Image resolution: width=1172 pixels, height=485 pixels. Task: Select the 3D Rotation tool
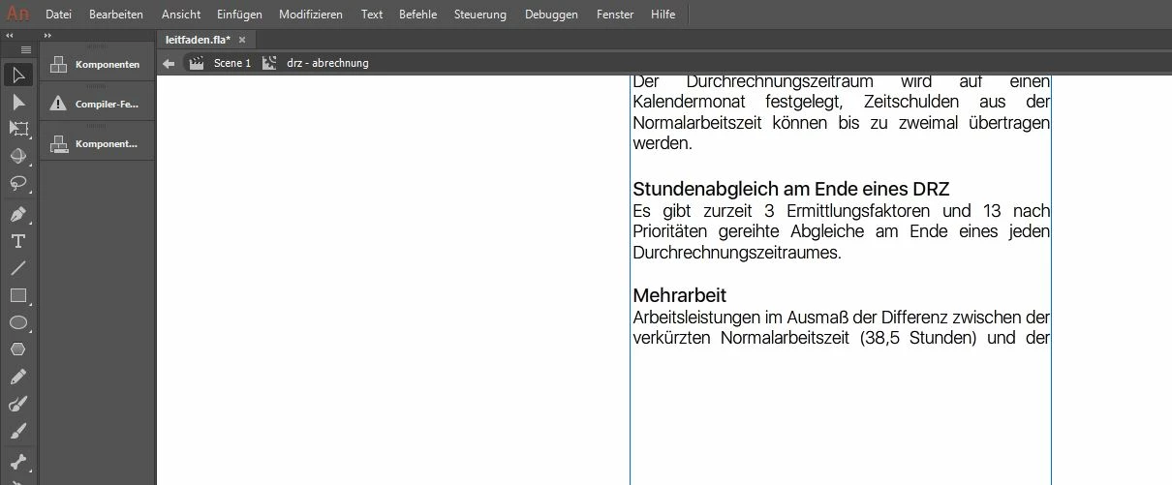point(18,156)
